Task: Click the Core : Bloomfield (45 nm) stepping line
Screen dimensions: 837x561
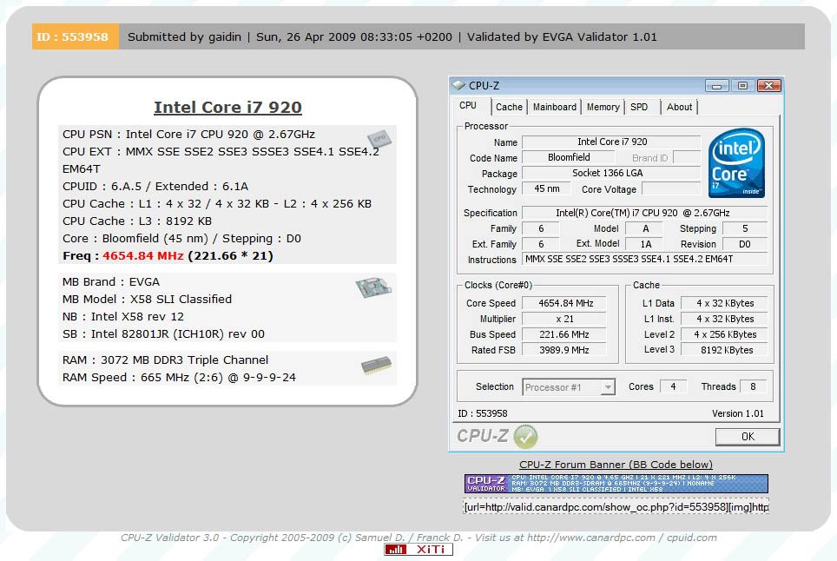Action: [182, 239]
